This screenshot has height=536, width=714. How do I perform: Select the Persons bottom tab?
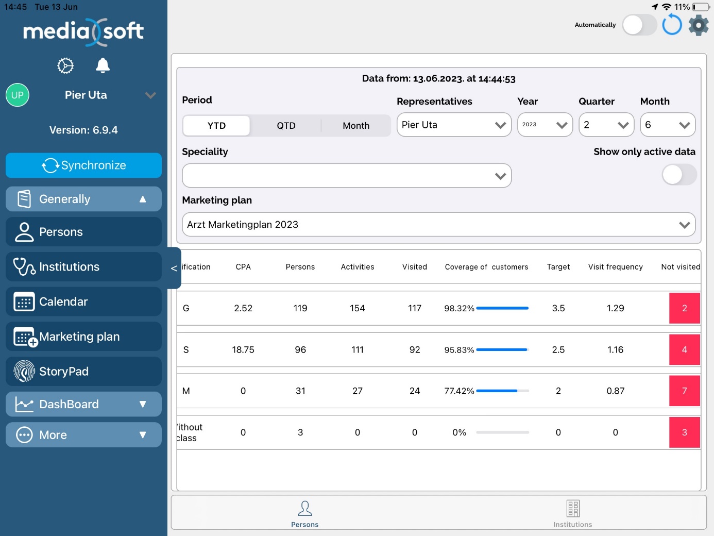(x=304, y=513)
